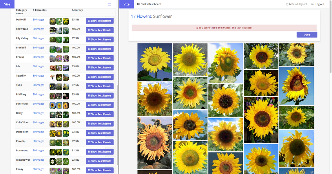Open 80 images link for Buttercup
The width and height of the screenshot is (332, 174).
(39, 150)
